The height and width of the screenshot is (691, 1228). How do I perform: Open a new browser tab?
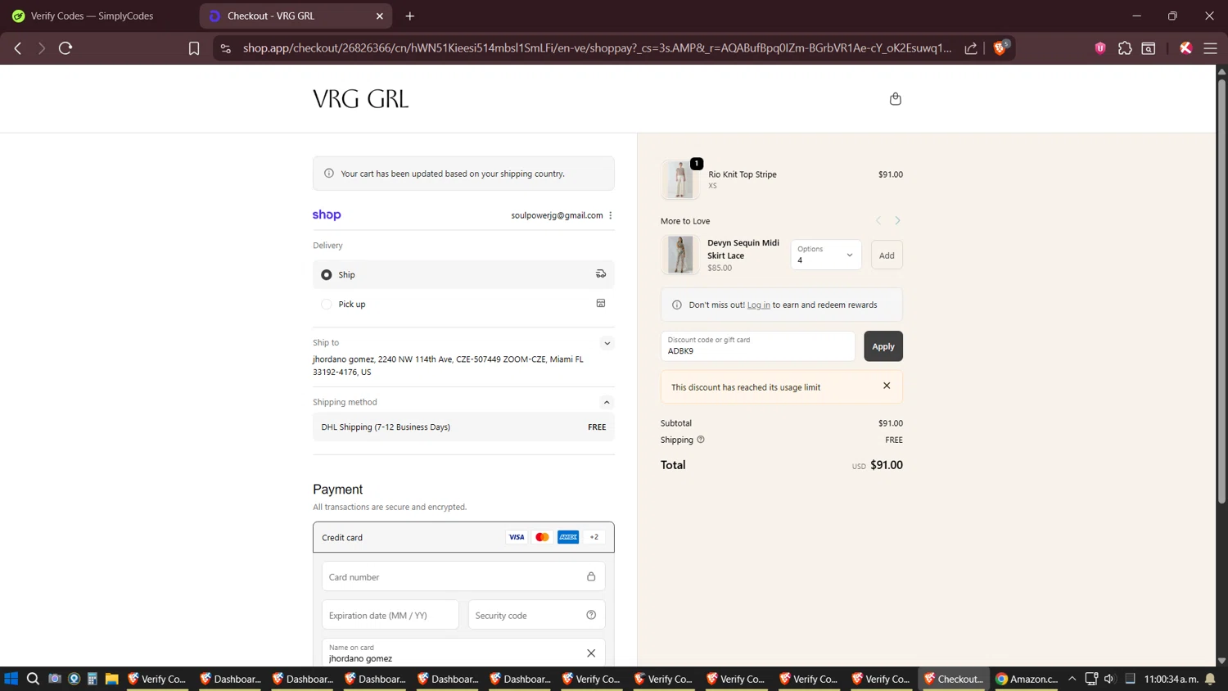coord(410,16)
